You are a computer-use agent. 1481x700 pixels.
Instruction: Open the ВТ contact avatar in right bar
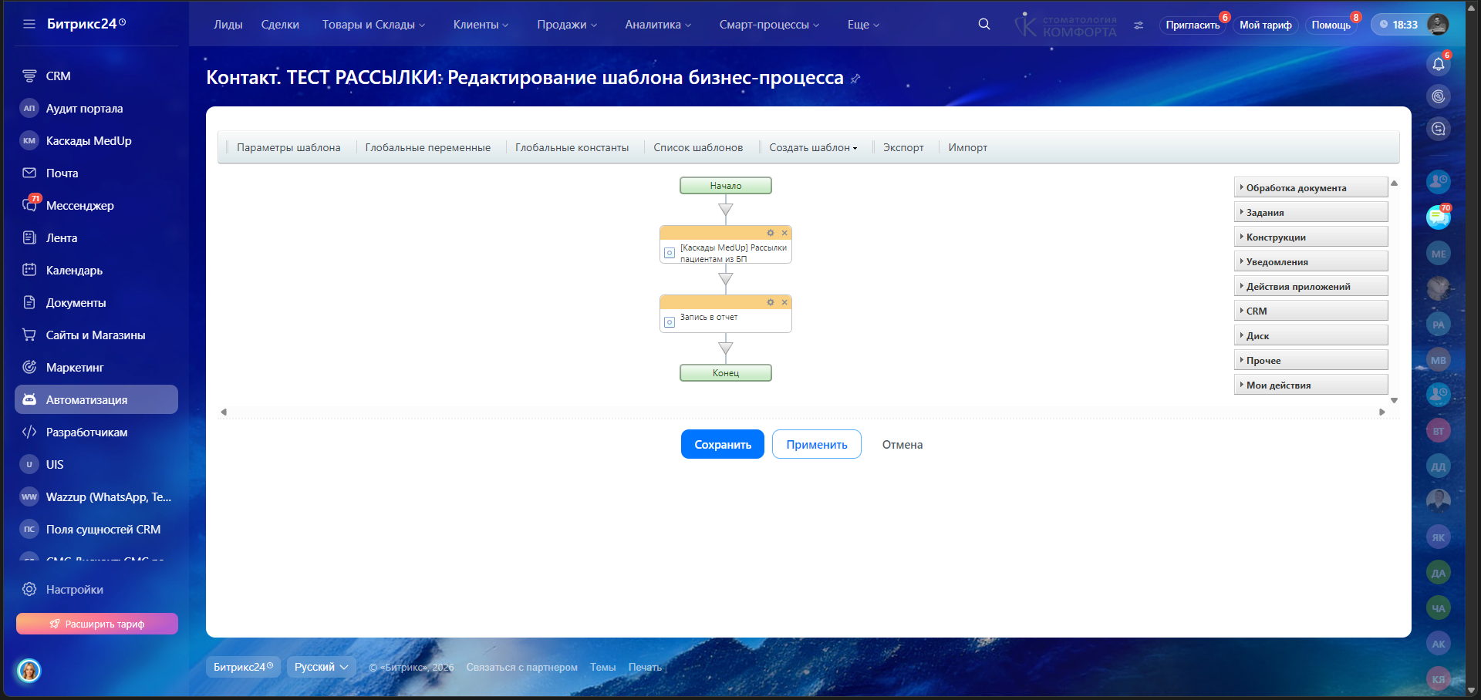pos(1439,431)
